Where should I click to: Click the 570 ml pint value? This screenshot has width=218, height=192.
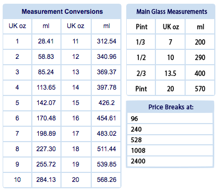(x=200, y=89)
